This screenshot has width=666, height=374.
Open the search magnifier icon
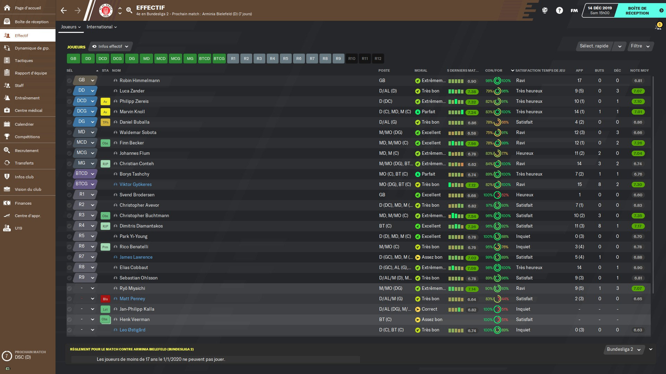click(x=129, y=10)
